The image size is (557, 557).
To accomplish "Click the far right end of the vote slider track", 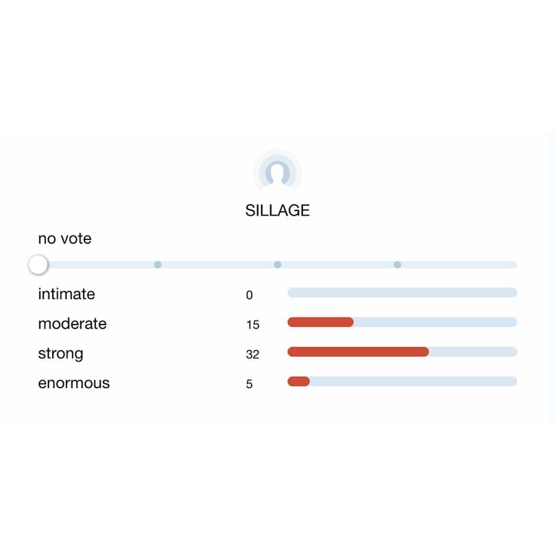I will click(513, 265).
